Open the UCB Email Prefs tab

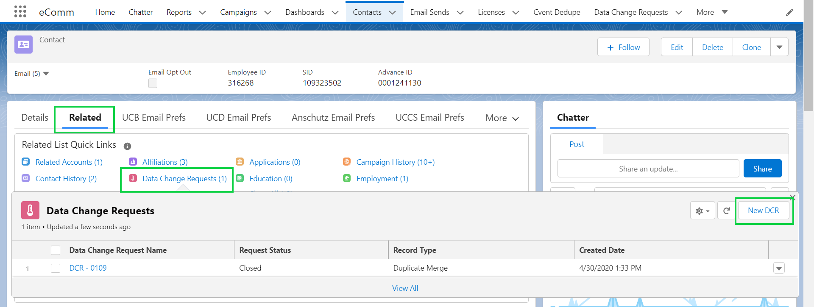pyautogui.click(x=154, y=117)
